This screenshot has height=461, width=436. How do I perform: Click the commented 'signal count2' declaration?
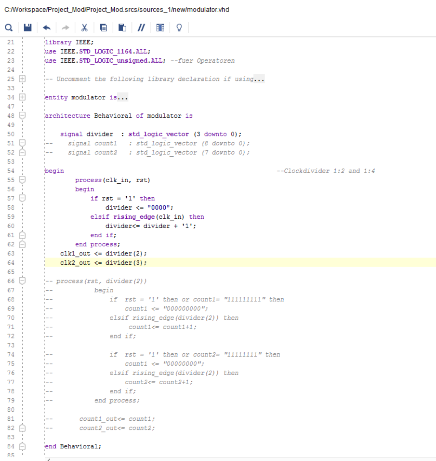[147, 152]
